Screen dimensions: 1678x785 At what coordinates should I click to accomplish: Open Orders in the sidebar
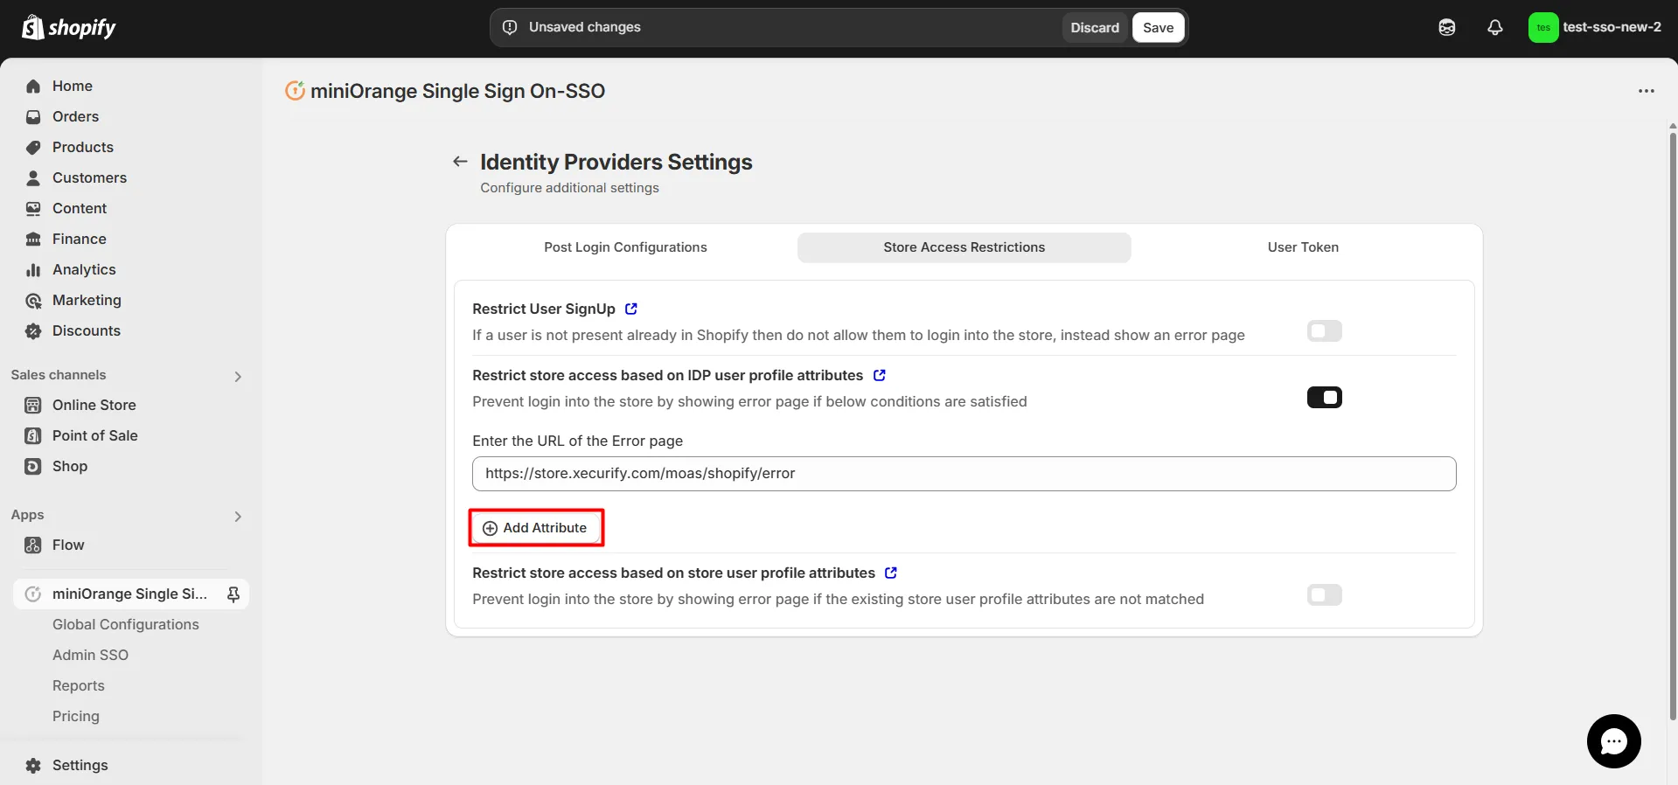tap(75, 116)
